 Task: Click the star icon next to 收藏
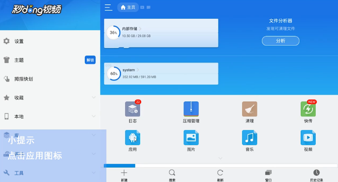tap(7, 98)
